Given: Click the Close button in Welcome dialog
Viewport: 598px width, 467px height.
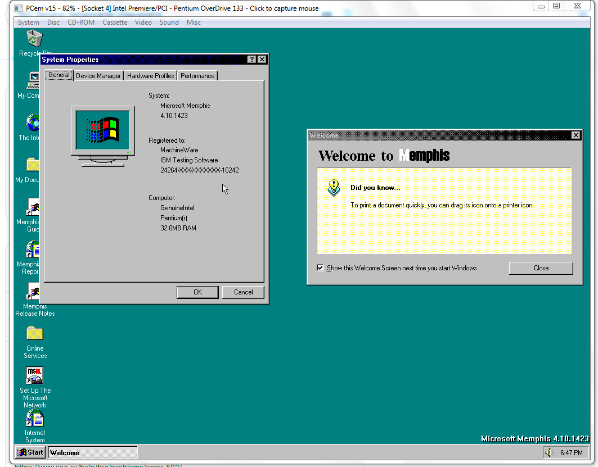Looking at the screenshot, I should click(541, 268).
